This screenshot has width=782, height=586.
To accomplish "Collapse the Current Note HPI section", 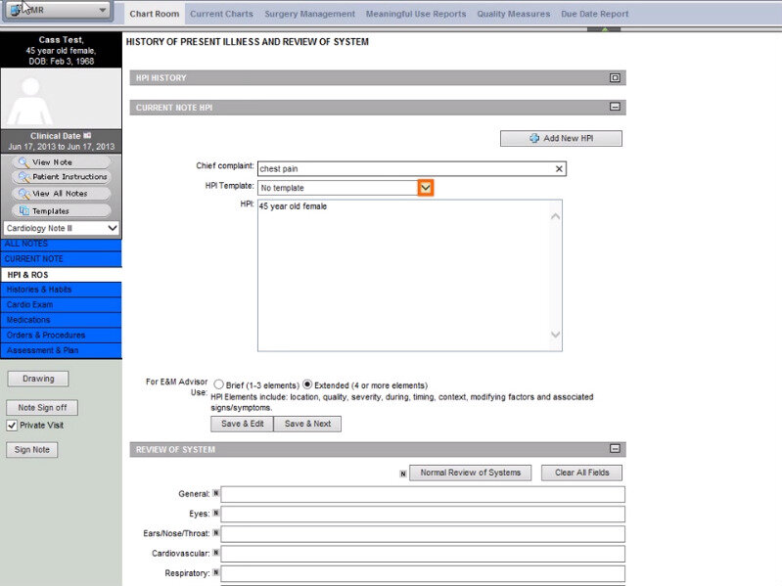I will [615, 108].
